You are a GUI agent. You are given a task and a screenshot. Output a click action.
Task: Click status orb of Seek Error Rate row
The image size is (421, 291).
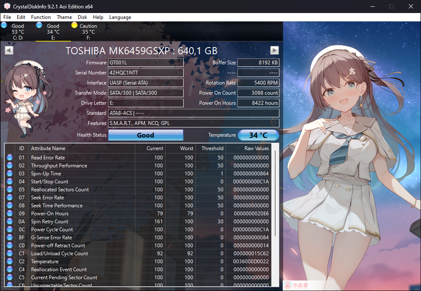click(x=10, y=197)
